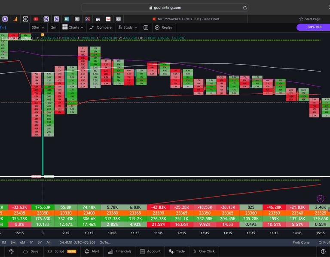Image resolution: width=330 pixels, height=257 pixels.
Task: Click the 13:45 time axis label
Action: [x=251, y=233]
